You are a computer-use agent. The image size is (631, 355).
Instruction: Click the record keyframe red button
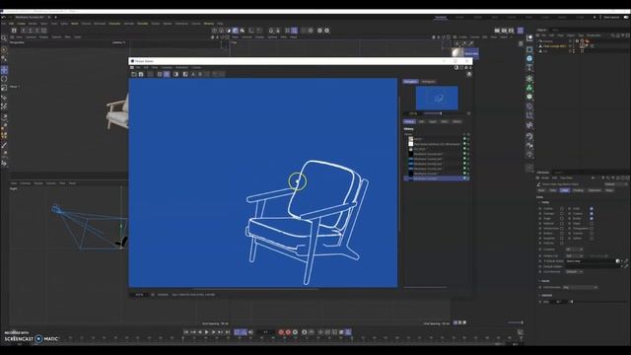281,332
